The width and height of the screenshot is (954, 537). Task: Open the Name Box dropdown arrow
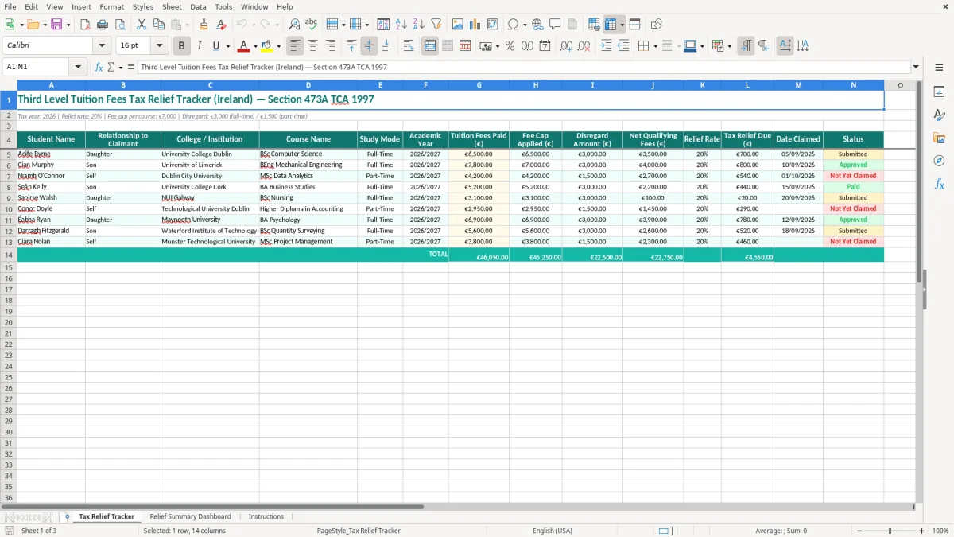tap(78, 67)
